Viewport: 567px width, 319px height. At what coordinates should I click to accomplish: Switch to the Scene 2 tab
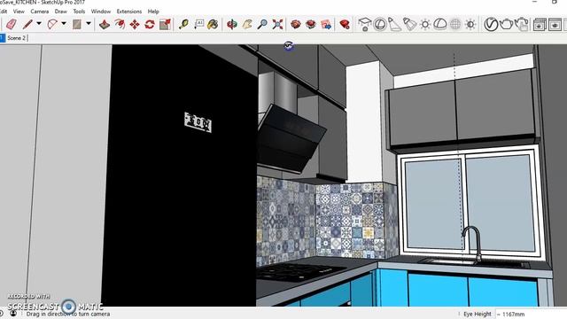pos(17,38)
